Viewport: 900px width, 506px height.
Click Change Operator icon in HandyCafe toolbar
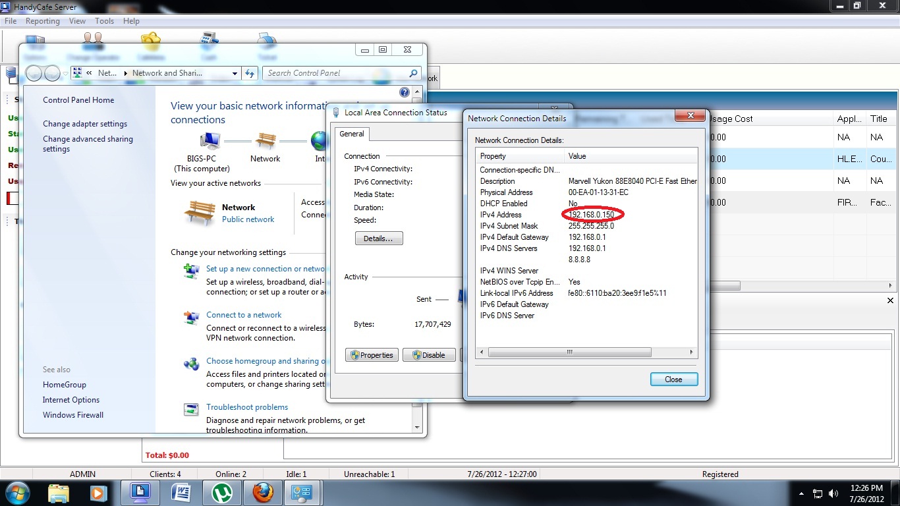93,41
